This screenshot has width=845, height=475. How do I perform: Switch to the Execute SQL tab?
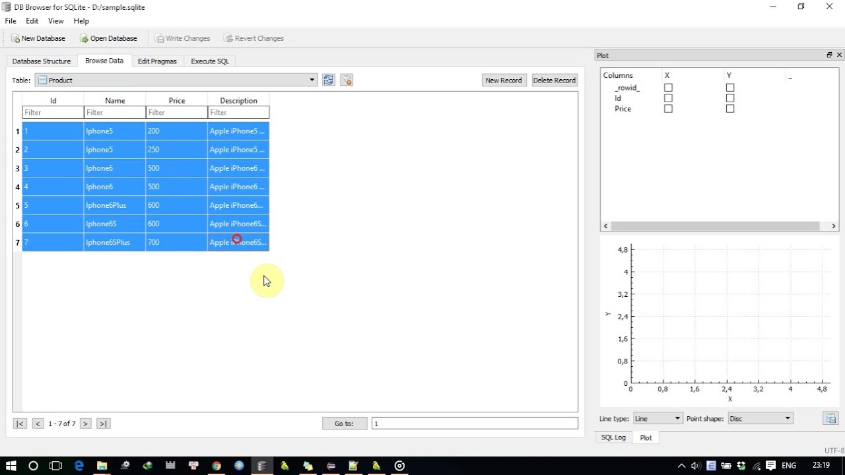pyautogui.click(x=210, y=61)
